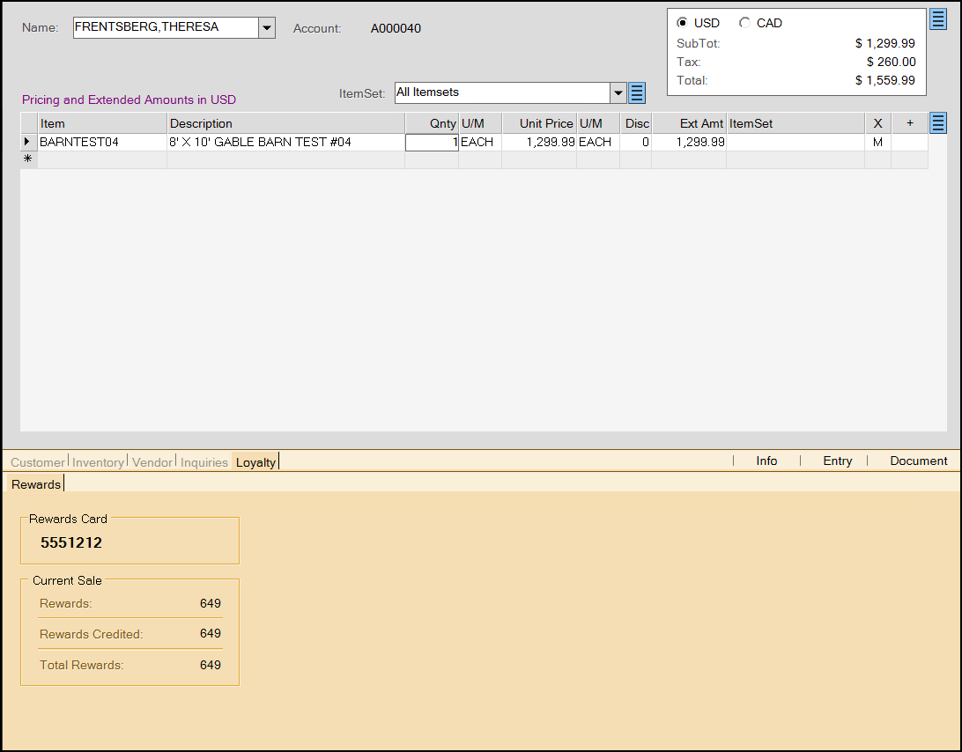This screenshot has width=962, height=752.
Task: Open the grid menu icon beside the + column
Action: coord(938,123)
